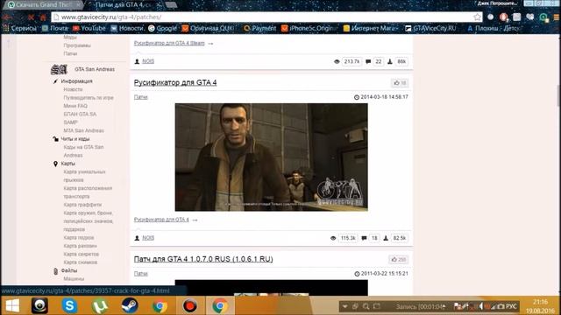Viewport: 561px width, 315px height.
Task: Click the Niko Bellic preview image
Action: pyautogui.click(x=271, y=157)
